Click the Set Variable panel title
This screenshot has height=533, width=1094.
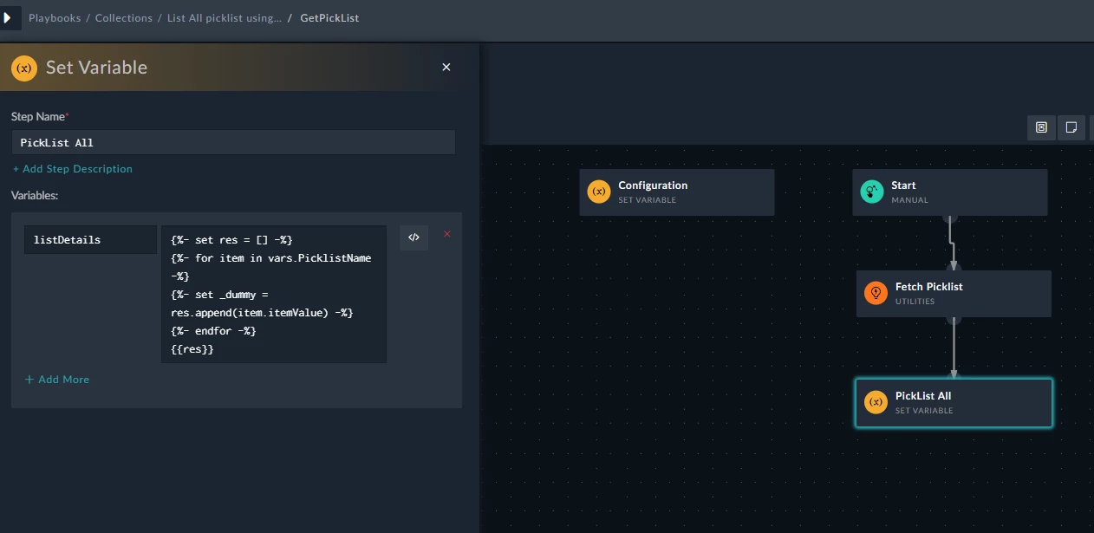click(96, 68)
